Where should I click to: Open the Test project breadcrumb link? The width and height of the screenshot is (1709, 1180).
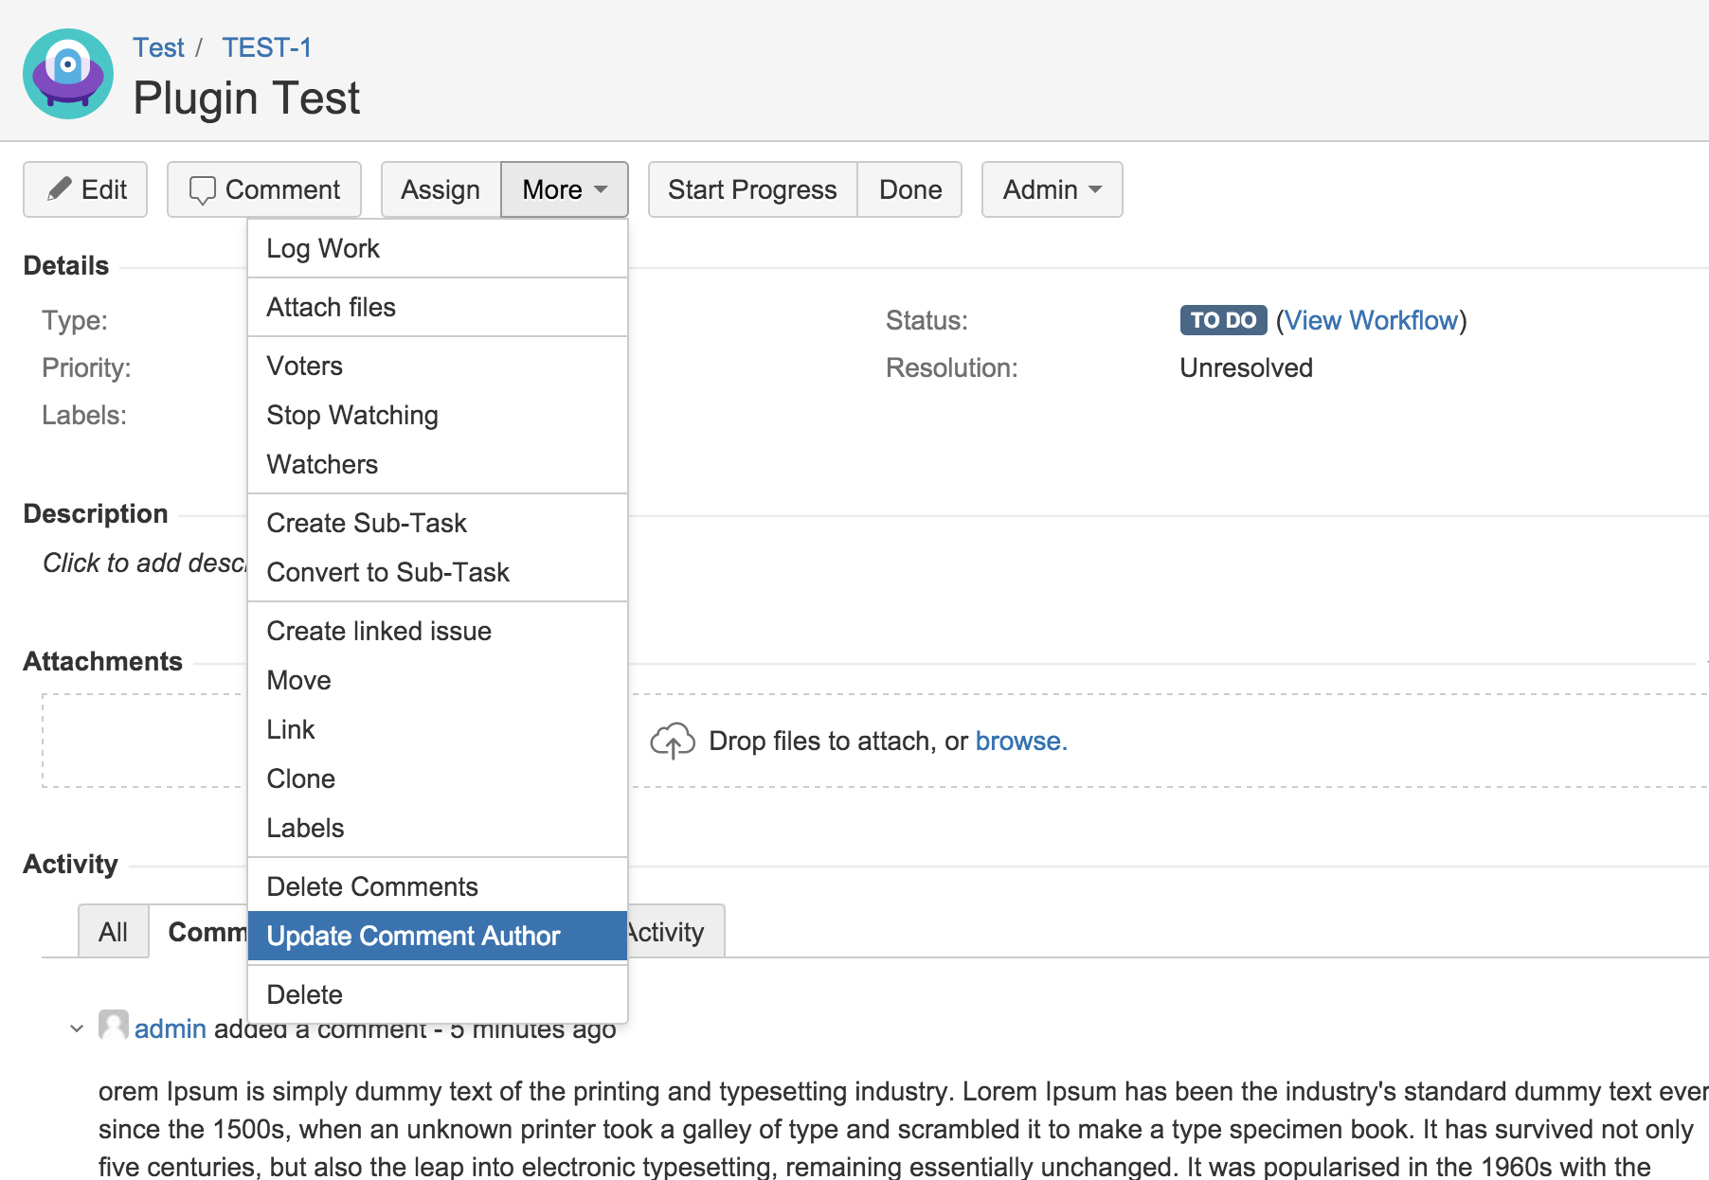[x=158, y=47]
